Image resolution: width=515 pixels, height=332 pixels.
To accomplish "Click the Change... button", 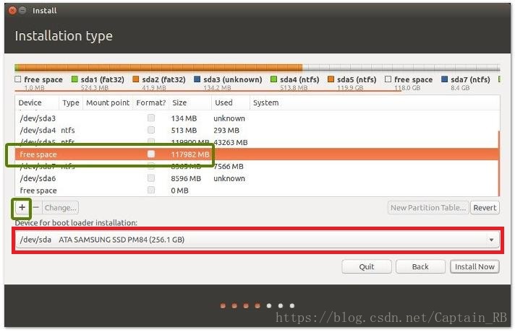I will click(x=61, y=207).
